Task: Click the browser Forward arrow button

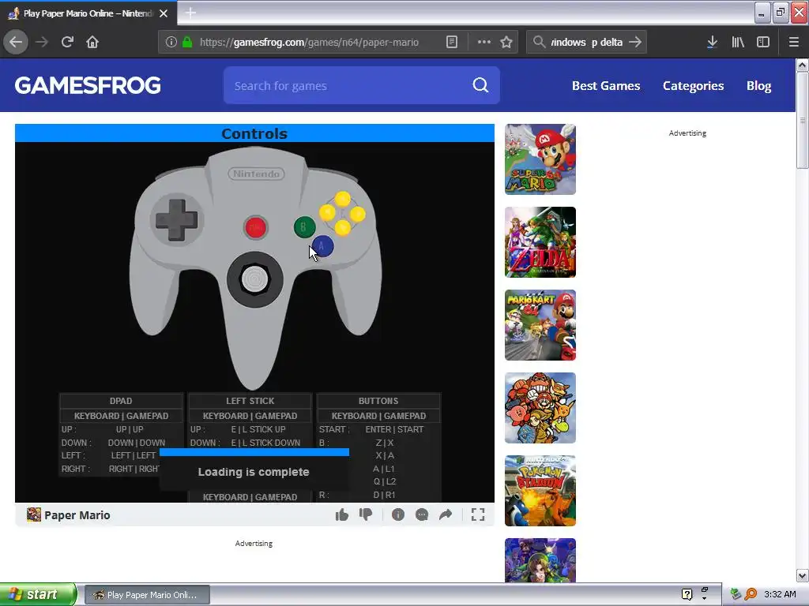Action: (x=42, y=42)
